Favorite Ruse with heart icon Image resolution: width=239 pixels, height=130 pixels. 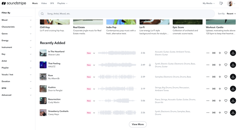[x=226, y=77]
